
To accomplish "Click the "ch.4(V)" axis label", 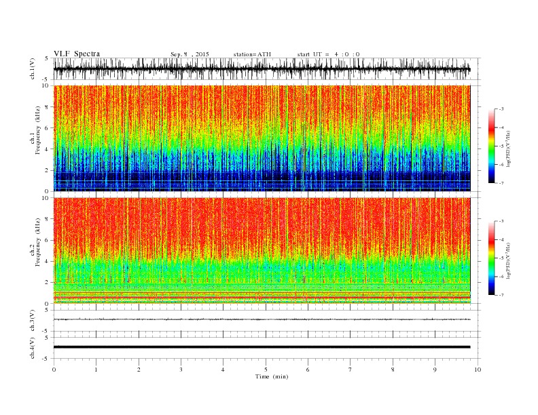I will click(x=33, y=349).
